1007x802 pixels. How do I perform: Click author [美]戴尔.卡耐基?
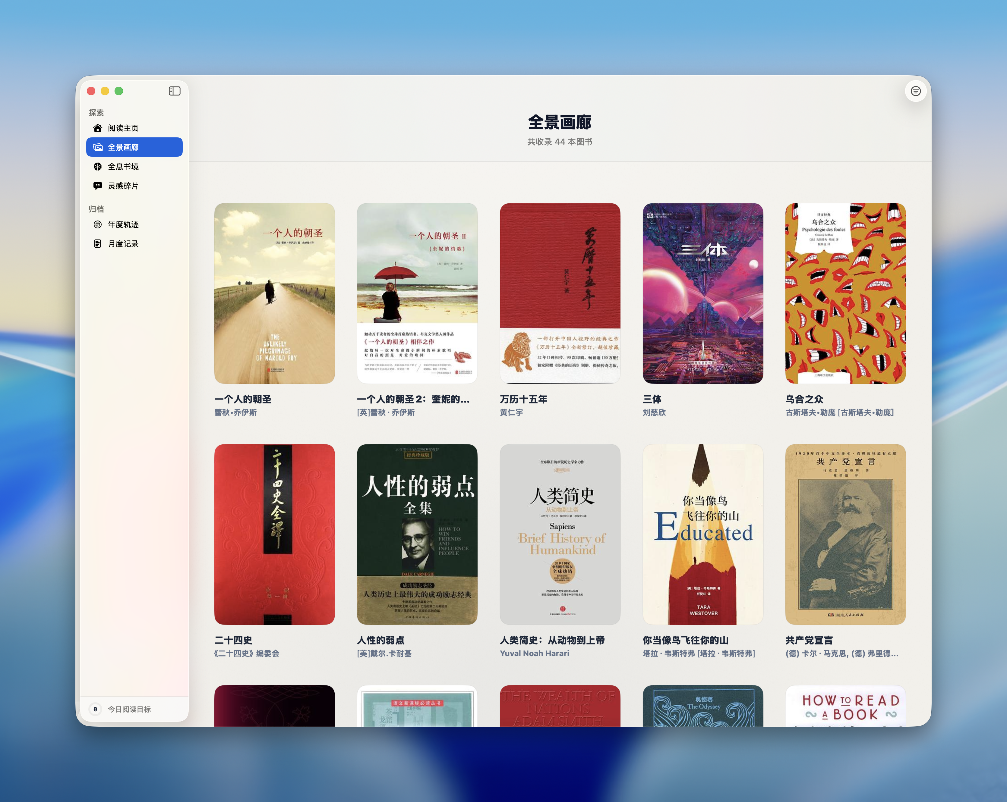point(384,653)
